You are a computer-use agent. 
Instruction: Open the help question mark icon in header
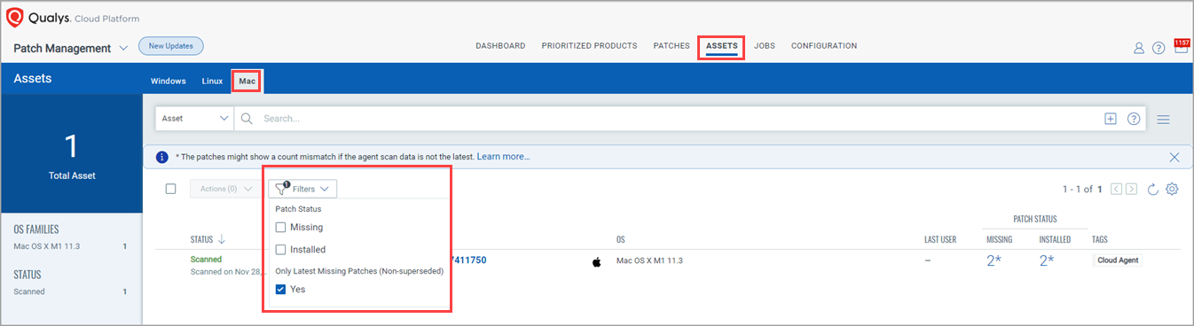(1159, 48)
